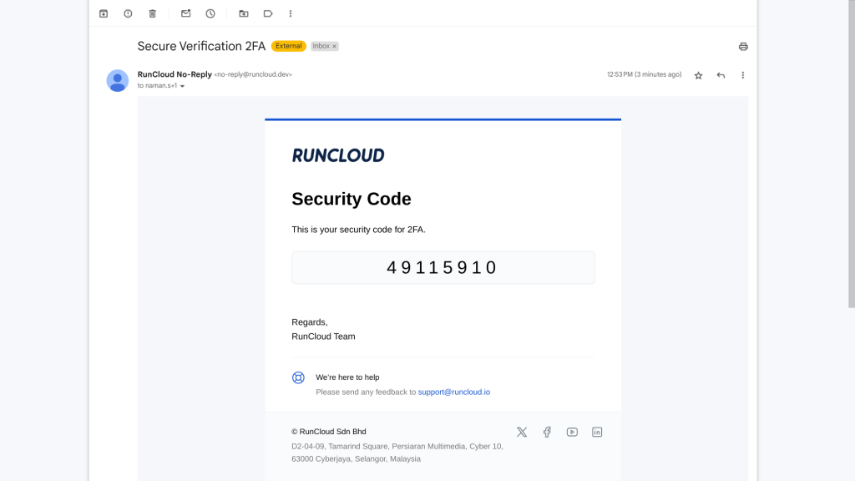
Task: Click the lifebuoy help icon
Action: (298, 377)
